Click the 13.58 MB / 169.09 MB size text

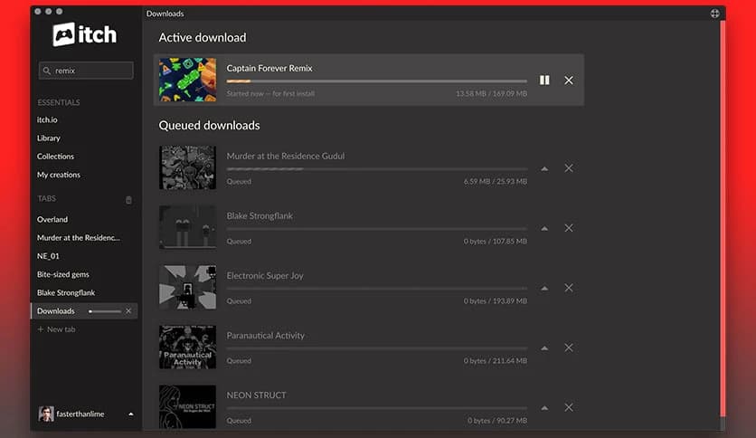click(491, 93)
